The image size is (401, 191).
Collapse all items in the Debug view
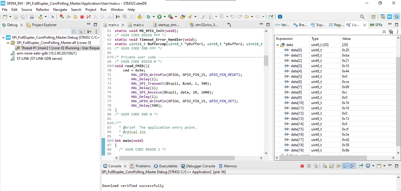[x=74, y=32]
